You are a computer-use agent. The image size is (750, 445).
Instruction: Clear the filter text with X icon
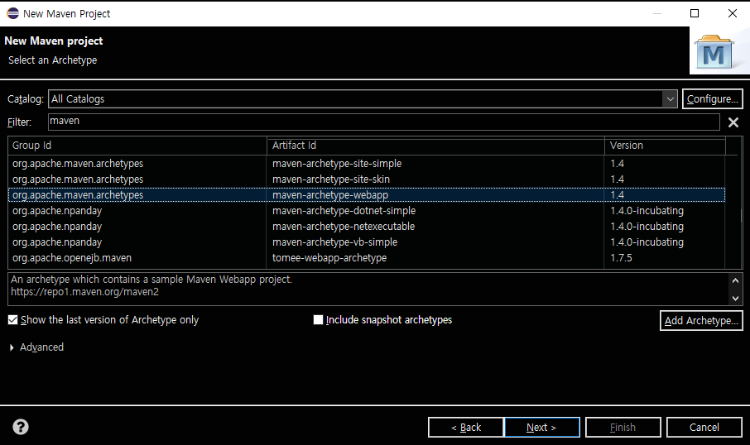733,122
